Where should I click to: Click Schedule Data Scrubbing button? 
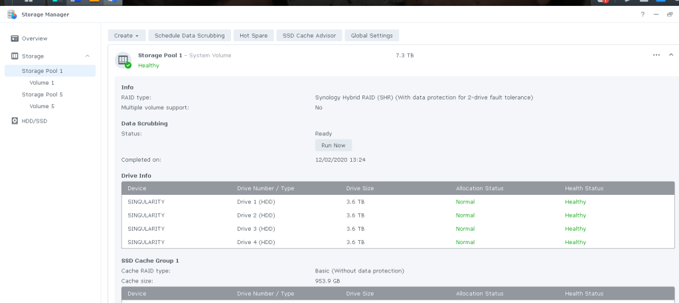coord(190,36)
